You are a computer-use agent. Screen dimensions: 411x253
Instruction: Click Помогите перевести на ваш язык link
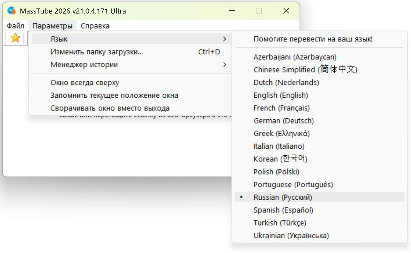[313, 39]
